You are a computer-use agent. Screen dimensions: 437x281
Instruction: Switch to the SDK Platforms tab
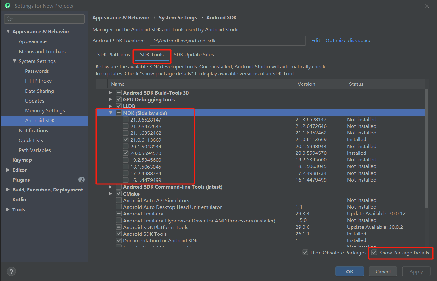(114, 54)
